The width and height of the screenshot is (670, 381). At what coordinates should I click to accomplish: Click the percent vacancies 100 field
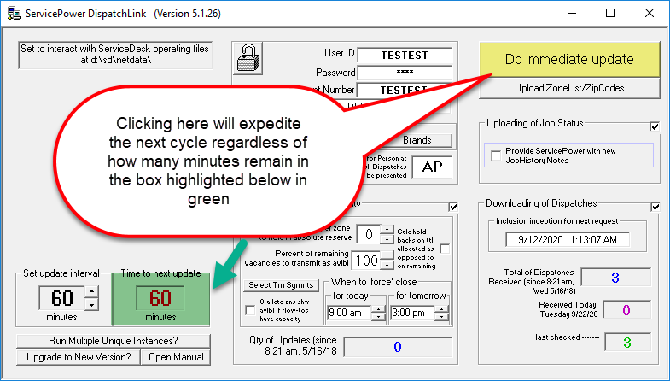coord(366,261)
